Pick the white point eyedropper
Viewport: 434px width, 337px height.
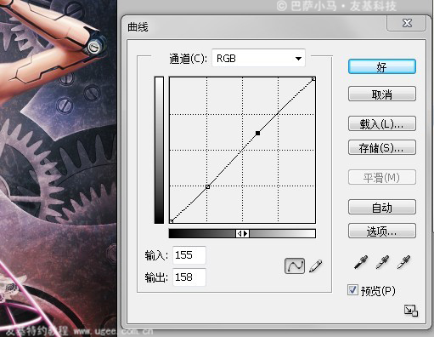pyautogui.click(x=403, y=262)
